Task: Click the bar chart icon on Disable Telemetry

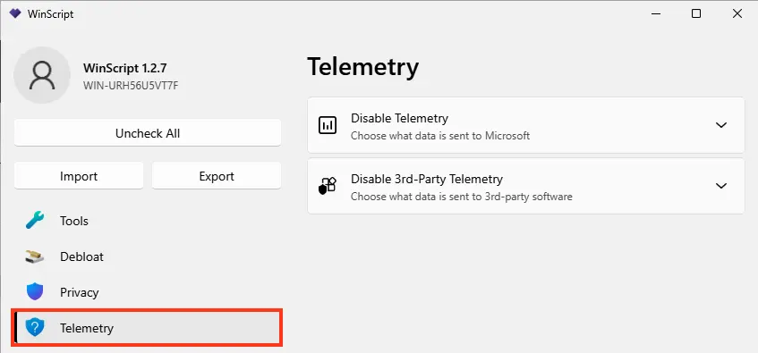Action: [328, 125]
